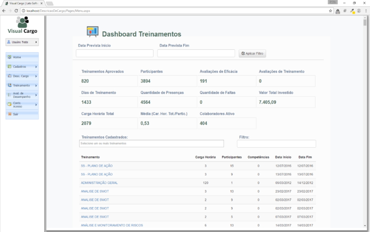This screenshot has height=232, width=370.
Task: Open the ADMINISTRAÇÃO GERAL training link
Action: (99, 183)
